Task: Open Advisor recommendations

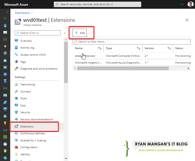Action: click(37, 119)
